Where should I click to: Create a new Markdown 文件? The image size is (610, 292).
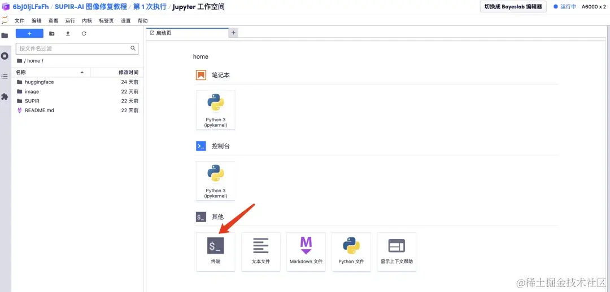pos(306,251)
